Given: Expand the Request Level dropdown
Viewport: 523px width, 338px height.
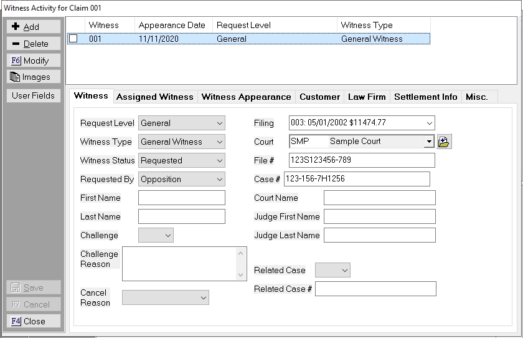Looking at the screenshot, I should [219, 123].
